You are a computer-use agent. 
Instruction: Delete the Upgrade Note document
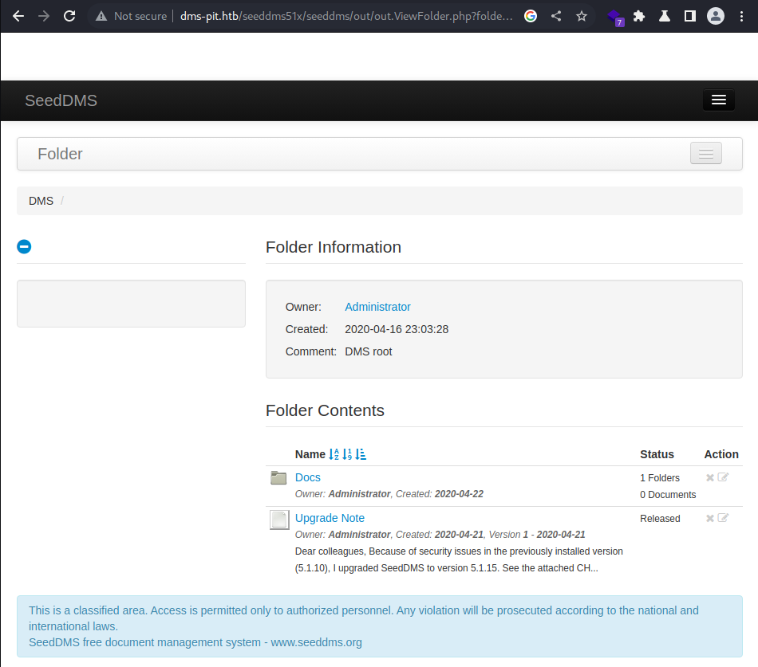(x=710, y=518)
